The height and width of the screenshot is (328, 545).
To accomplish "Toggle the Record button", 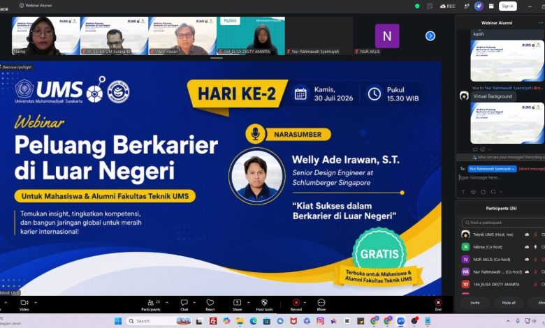I will click(x=296, y=305).
